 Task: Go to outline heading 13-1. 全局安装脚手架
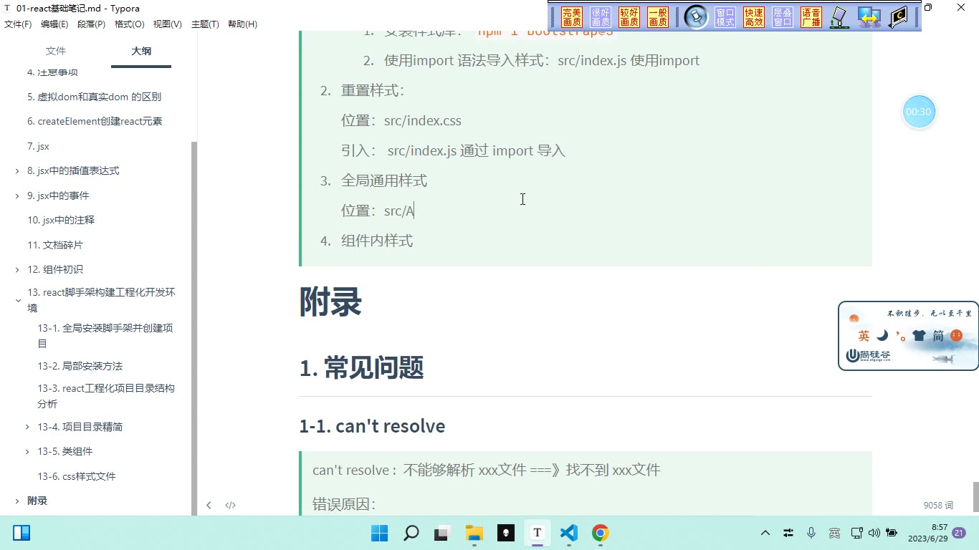(x=105, y=336)
